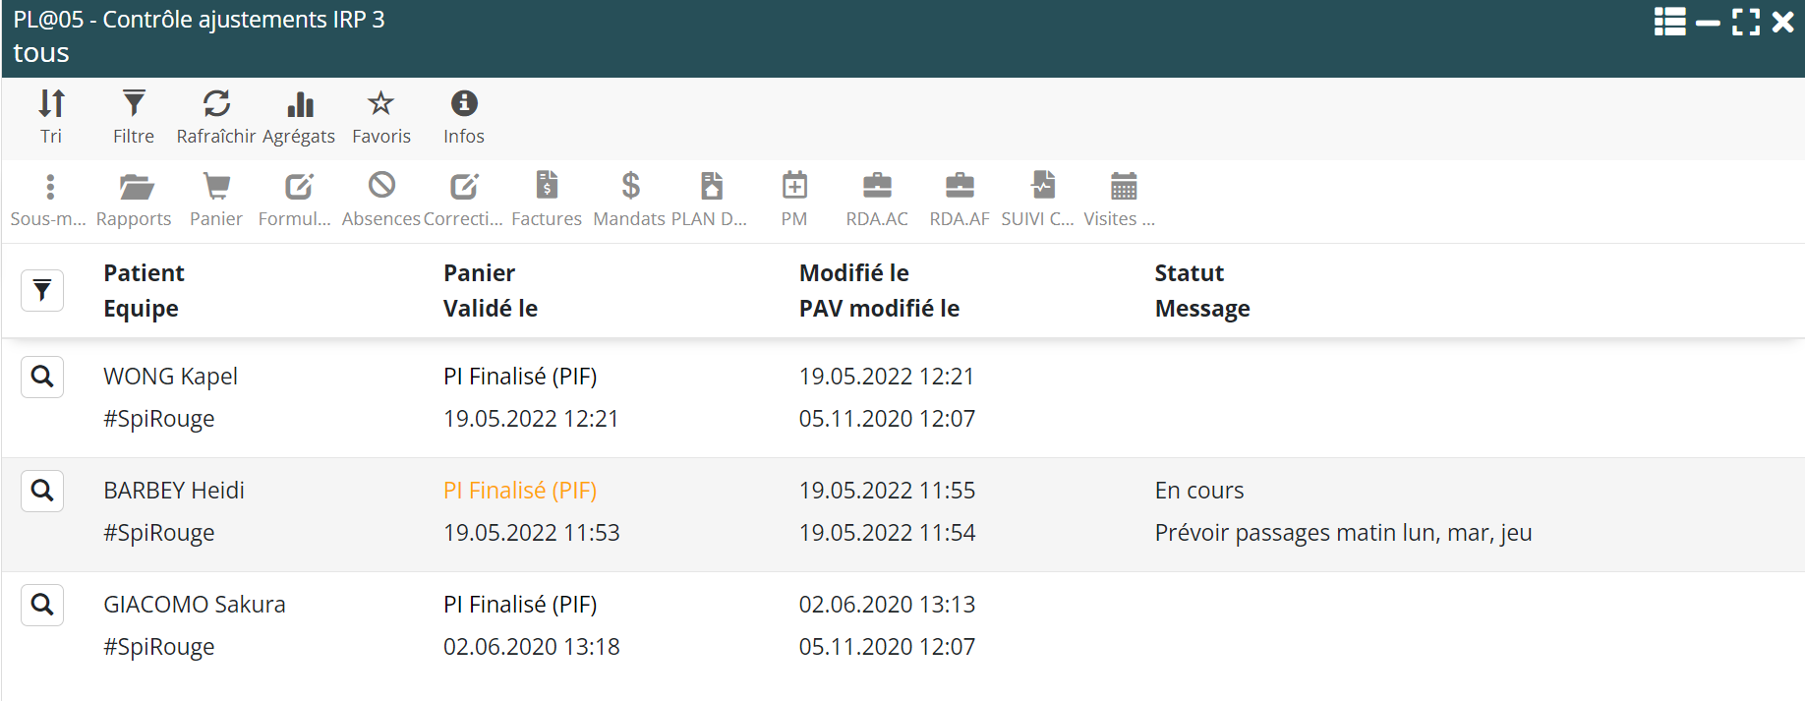
Task: Show Infos panel
Action: pyautogui.click(x=464, y=117)
